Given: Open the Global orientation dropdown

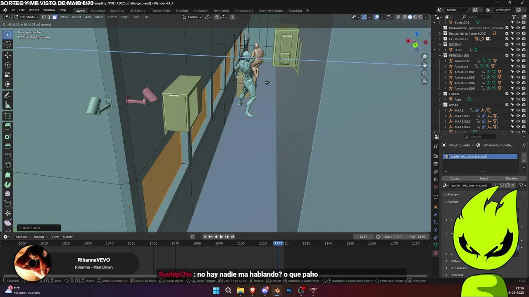Looking at the screenshot, I should 192,17.
